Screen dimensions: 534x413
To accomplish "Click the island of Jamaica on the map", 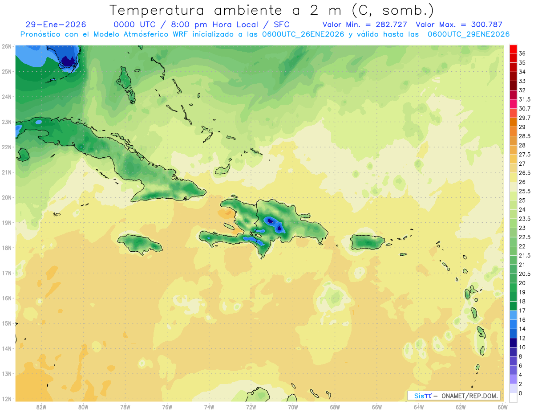I will [x=140, y=244].
